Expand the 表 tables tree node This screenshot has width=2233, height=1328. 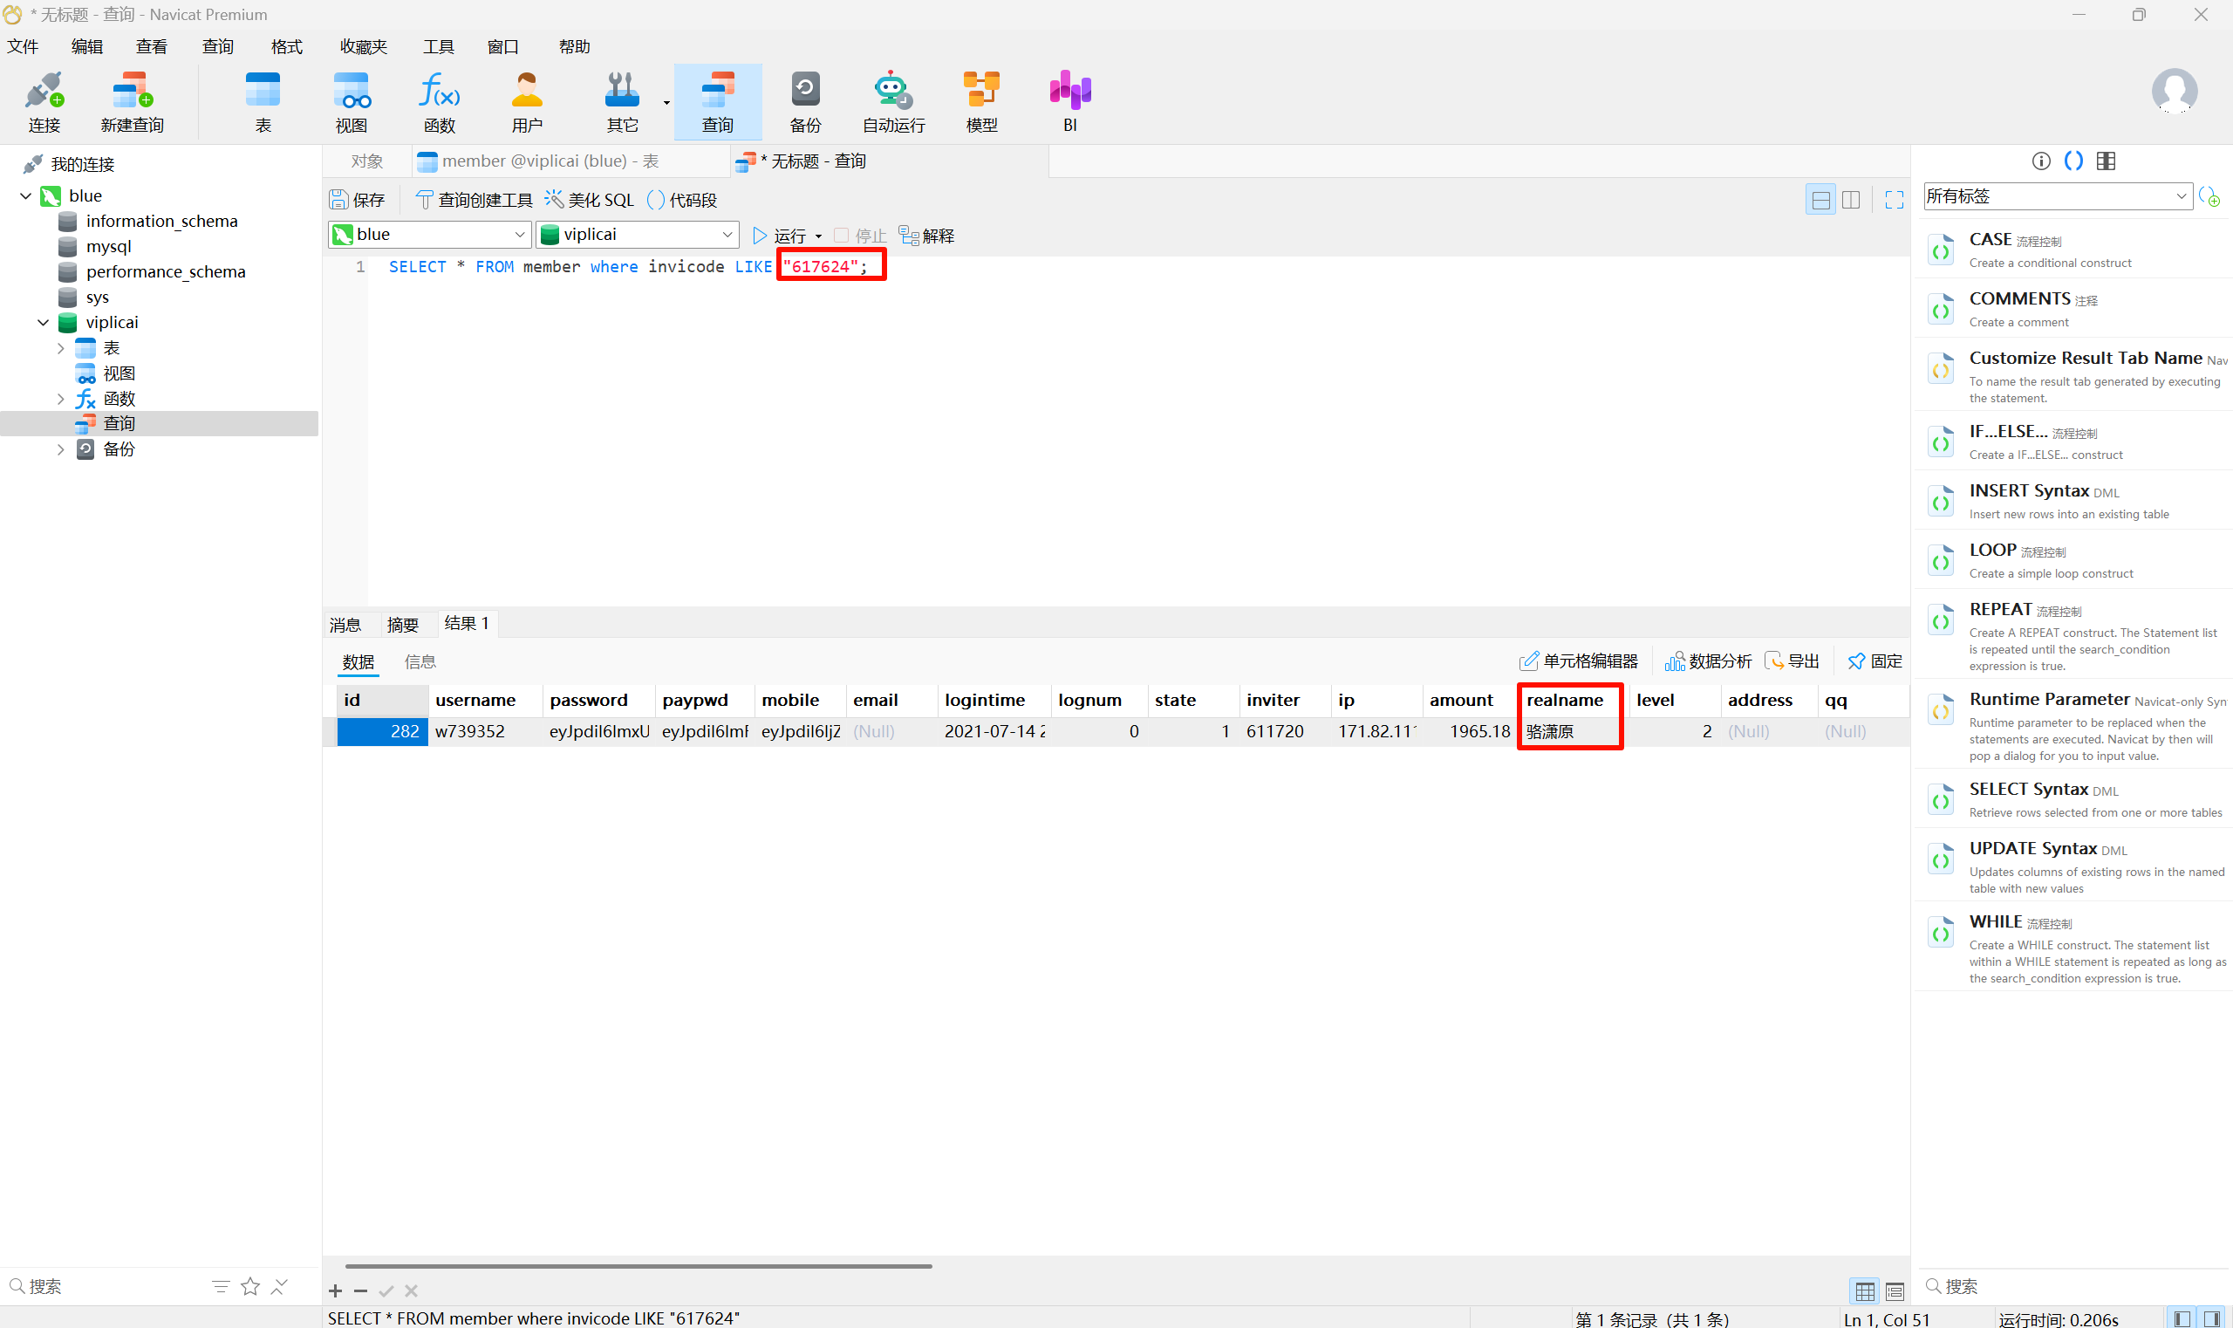click(60, 348)
